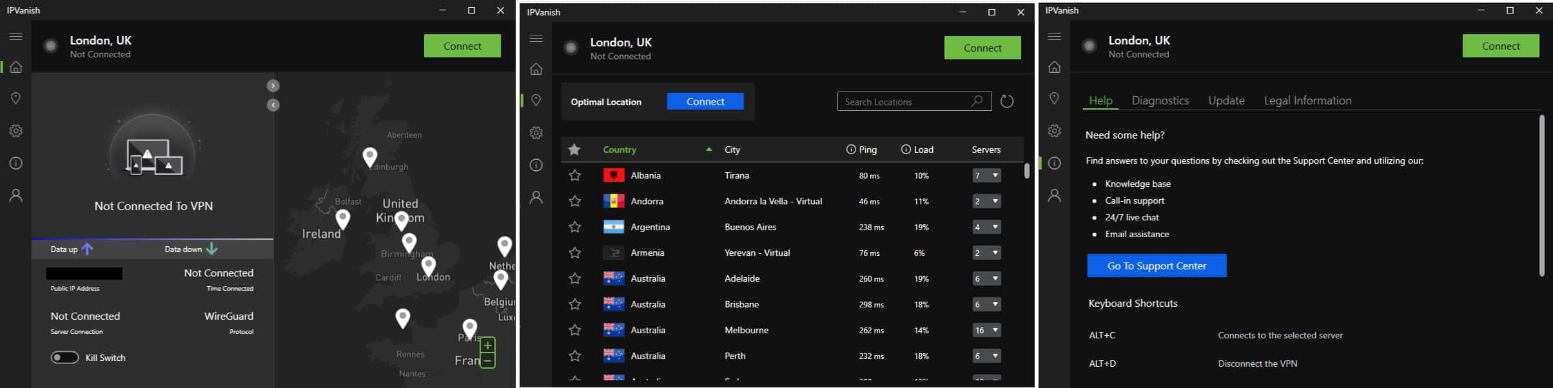Go to Home icon in left window
1553x388 pixels.
click(15, 67)
